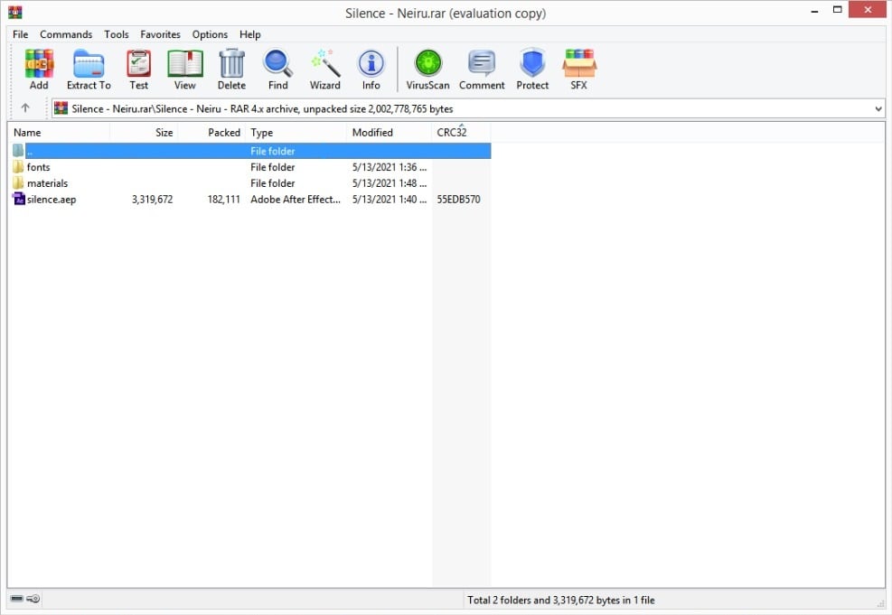
Task: Sort by the Type column header
Action: point(296,133)
